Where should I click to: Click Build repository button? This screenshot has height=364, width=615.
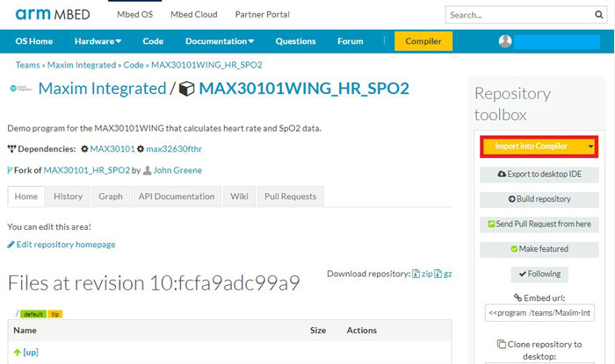point(539,199)
